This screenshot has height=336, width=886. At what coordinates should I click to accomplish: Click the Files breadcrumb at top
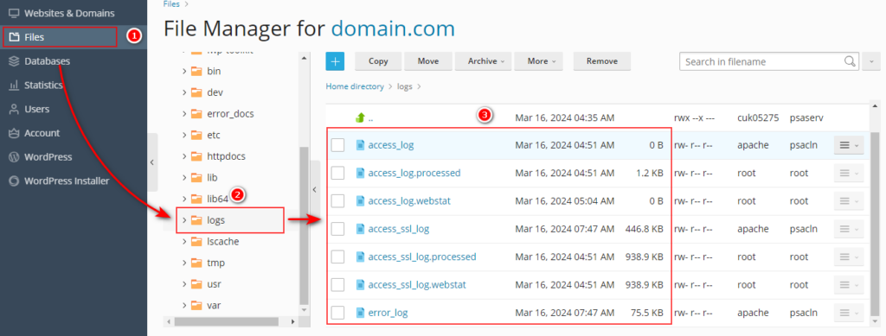pos(172,4)
